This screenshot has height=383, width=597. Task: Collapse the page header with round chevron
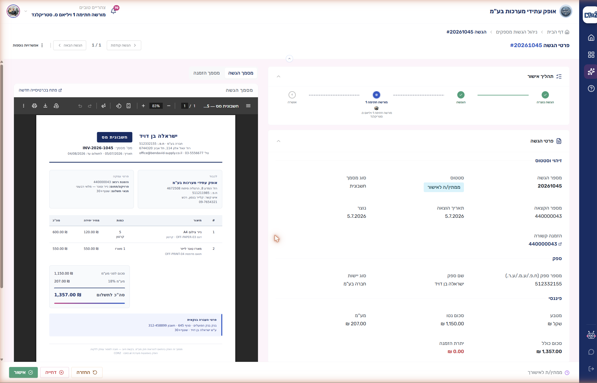pyautogui.click(x=289, y=59)
